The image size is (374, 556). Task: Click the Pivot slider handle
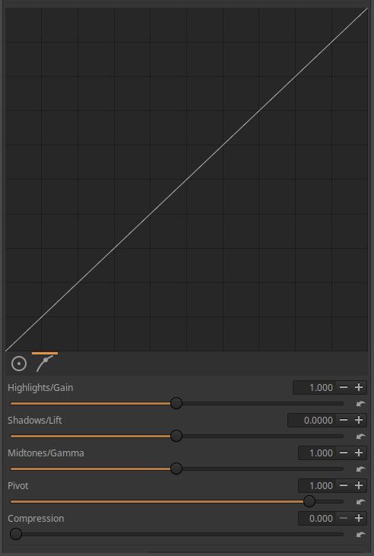coord(309,501)
